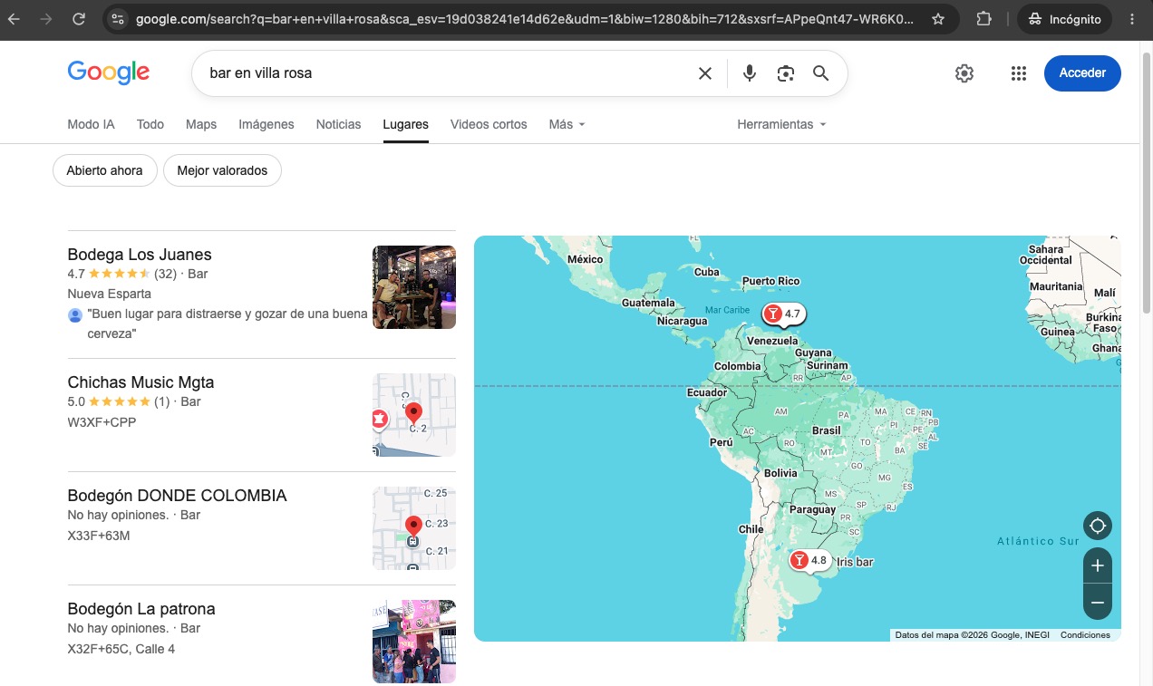Open the Imágenes tab
1153x686 pixels.
pyautogui.click(x=266, y=124)
